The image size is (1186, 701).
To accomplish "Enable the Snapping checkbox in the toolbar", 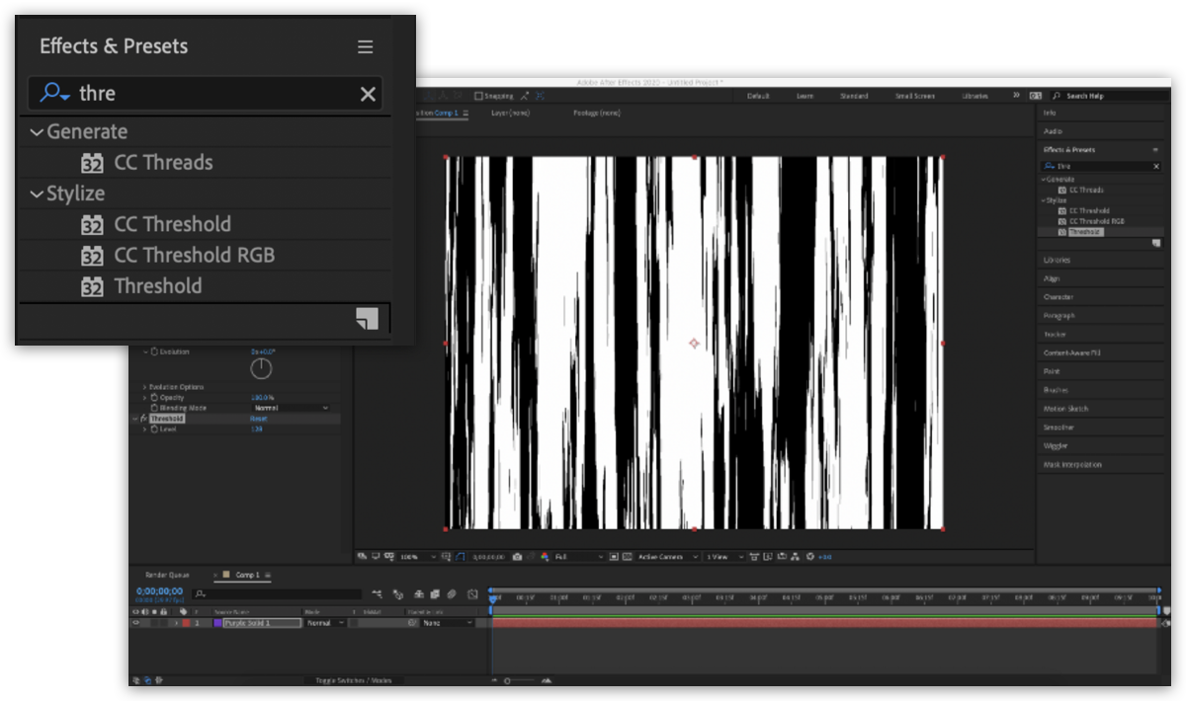I will (479, 96).
